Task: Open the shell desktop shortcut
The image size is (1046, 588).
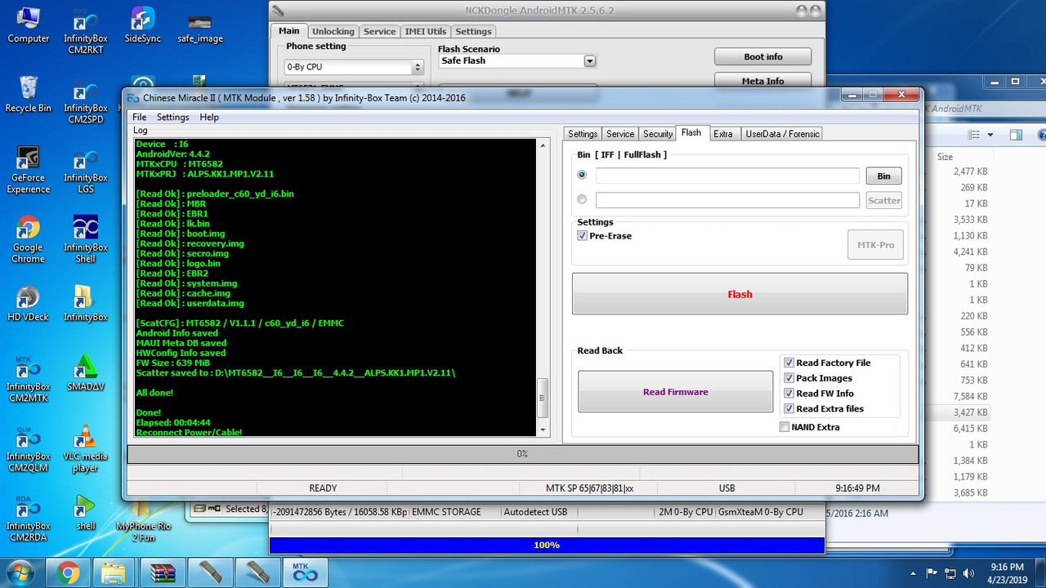Action: pos(86,512)
